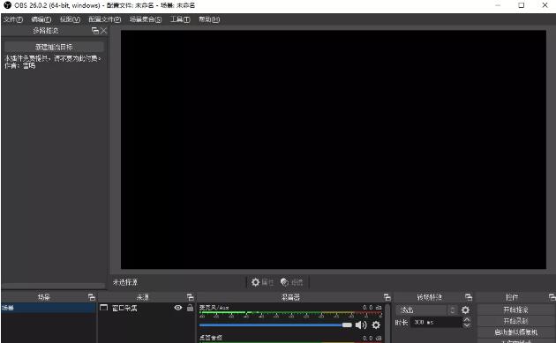
Task: Click the 麦克风/Aux level meter
Action: tap(290, 315)
